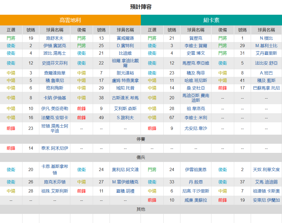Open 馬歷克.泰亞維 player link
Screen dimensions: 282x223
pyautogui.click(x=196, y=63)
